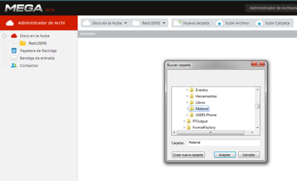
Task: Click RedUSERS yellow folder icon in sidebar
Action: point(23,43)
